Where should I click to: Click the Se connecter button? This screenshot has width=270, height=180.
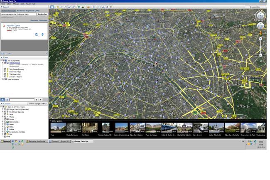coord(255,7)
